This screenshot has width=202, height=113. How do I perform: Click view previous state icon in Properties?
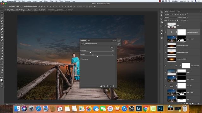tap(104, 86)
